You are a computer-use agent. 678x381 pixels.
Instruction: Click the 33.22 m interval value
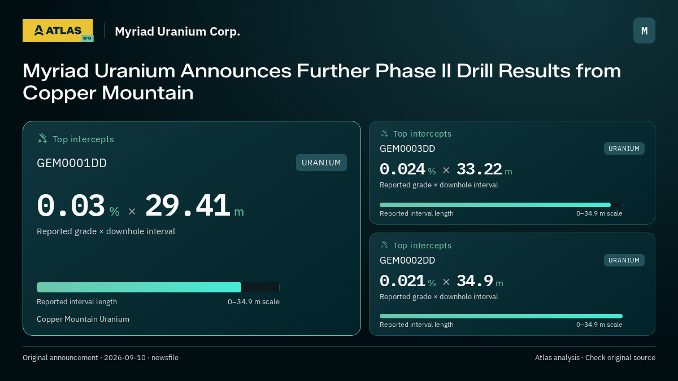(484, 169)
